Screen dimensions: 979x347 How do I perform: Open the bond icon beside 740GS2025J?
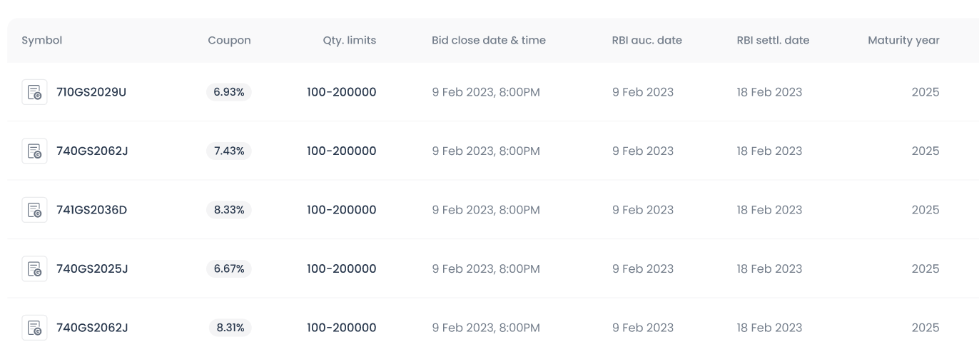click(34, 269)
